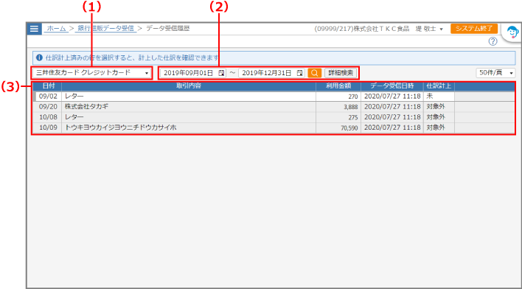Click 対象外 status in 株式会社タカギ row
Viewport: 522px width, 289px height.
[439, 107]
